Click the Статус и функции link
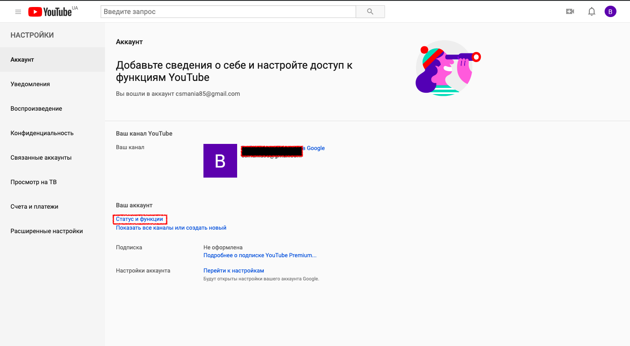This screenshot has width=630, height=346. (140, 219)
